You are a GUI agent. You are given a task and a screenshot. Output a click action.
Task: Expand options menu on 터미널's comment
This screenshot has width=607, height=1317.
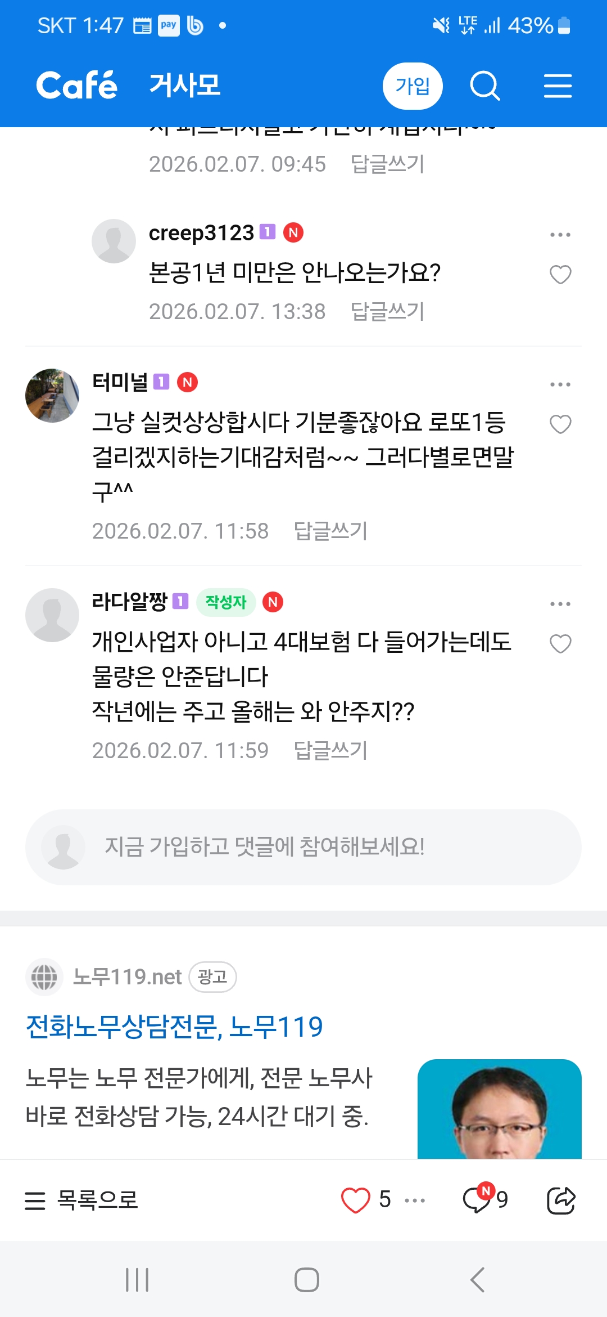pyautogui.click(x=560, y=384)
